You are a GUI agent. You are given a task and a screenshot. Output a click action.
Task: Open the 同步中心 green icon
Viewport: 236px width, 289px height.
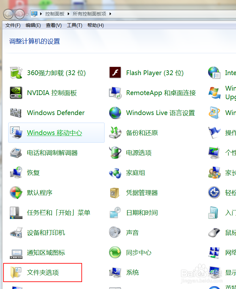pyautogui.click(x=115, y=252)
